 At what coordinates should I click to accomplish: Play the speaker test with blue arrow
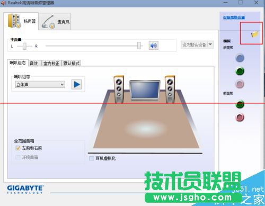point(76,85)
